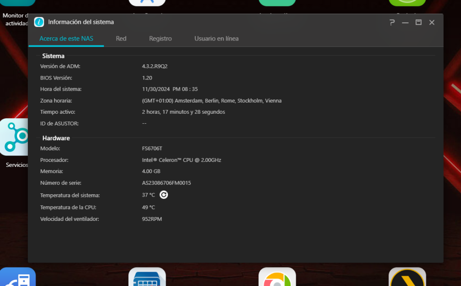The height and width of the screenshot is (286, 461).
Task: Click the BIOS version value 1.20
Action: [x=147, y=78]
